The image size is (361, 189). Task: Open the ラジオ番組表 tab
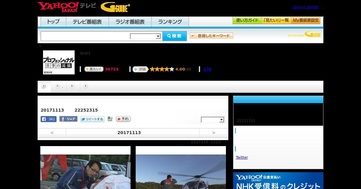[130, 22]
